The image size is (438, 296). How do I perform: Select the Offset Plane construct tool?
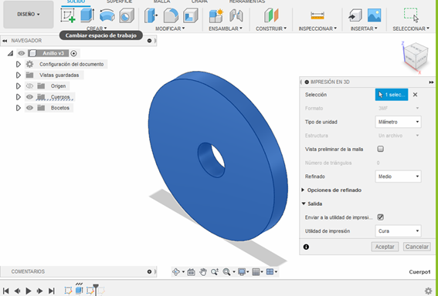(x=271, y=15)
